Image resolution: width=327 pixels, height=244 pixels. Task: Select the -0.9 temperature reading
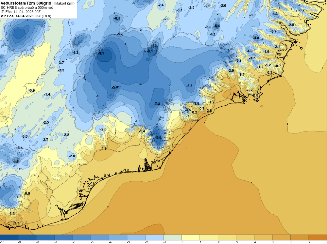pyautogui.click(x=32, y=90)
